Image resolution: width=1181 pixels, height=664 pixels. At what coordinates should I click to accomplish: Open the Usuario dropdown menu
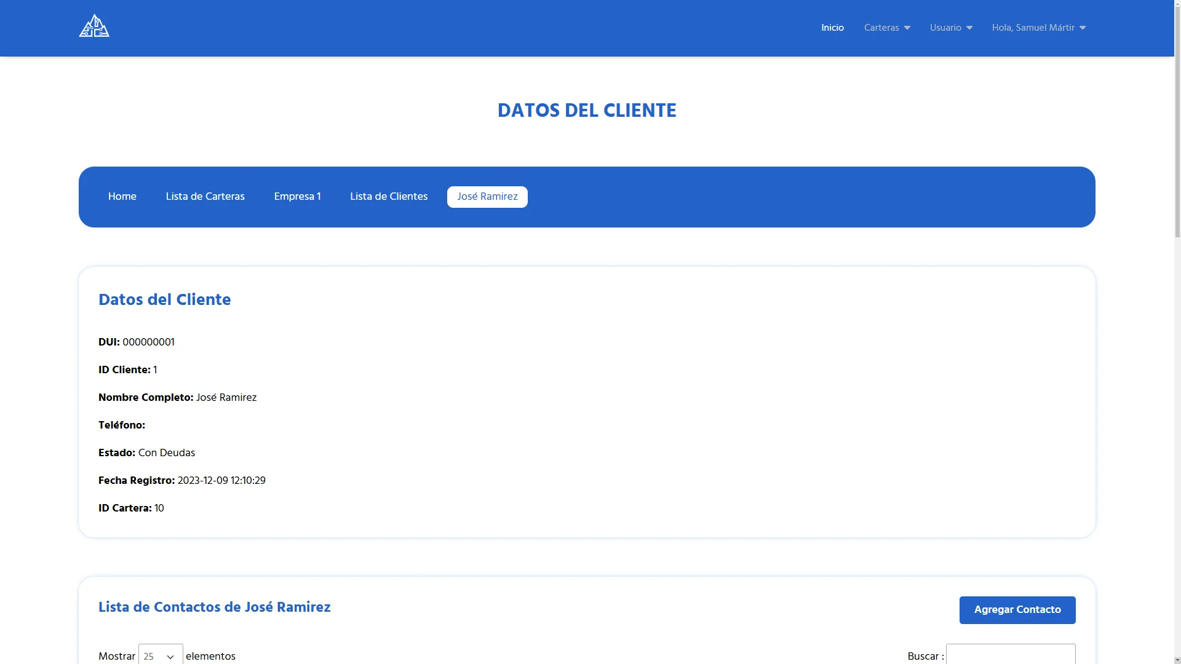pyautogui.click(x=951, y=28)
